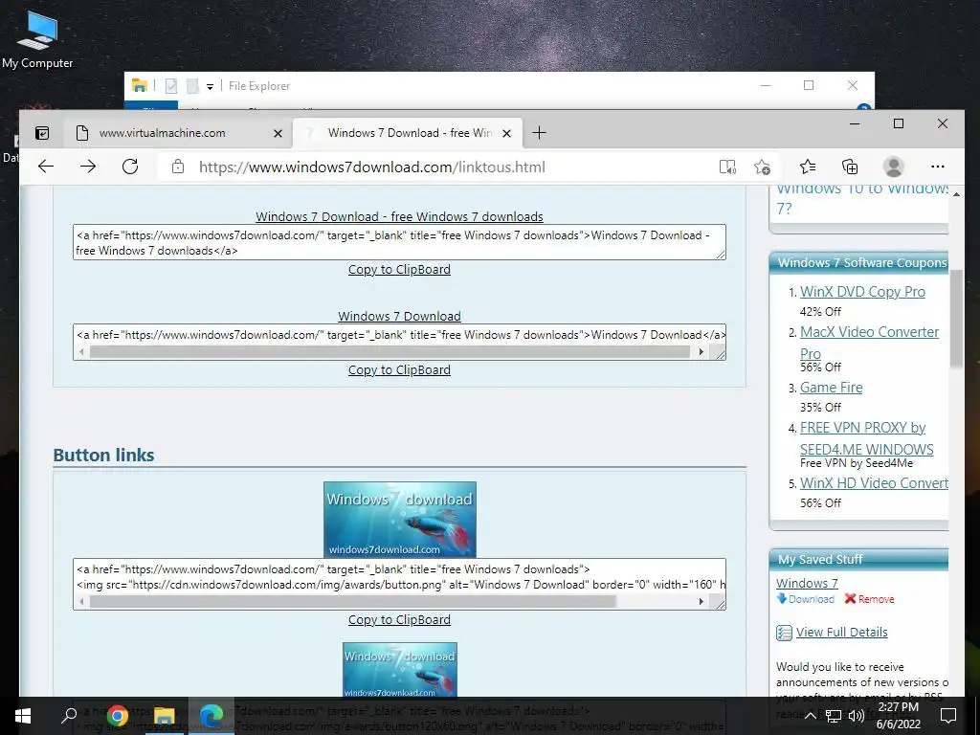Copy large button link code to clipboard
The width and height of the screenshot is (980, 735).
pos(399,620)
